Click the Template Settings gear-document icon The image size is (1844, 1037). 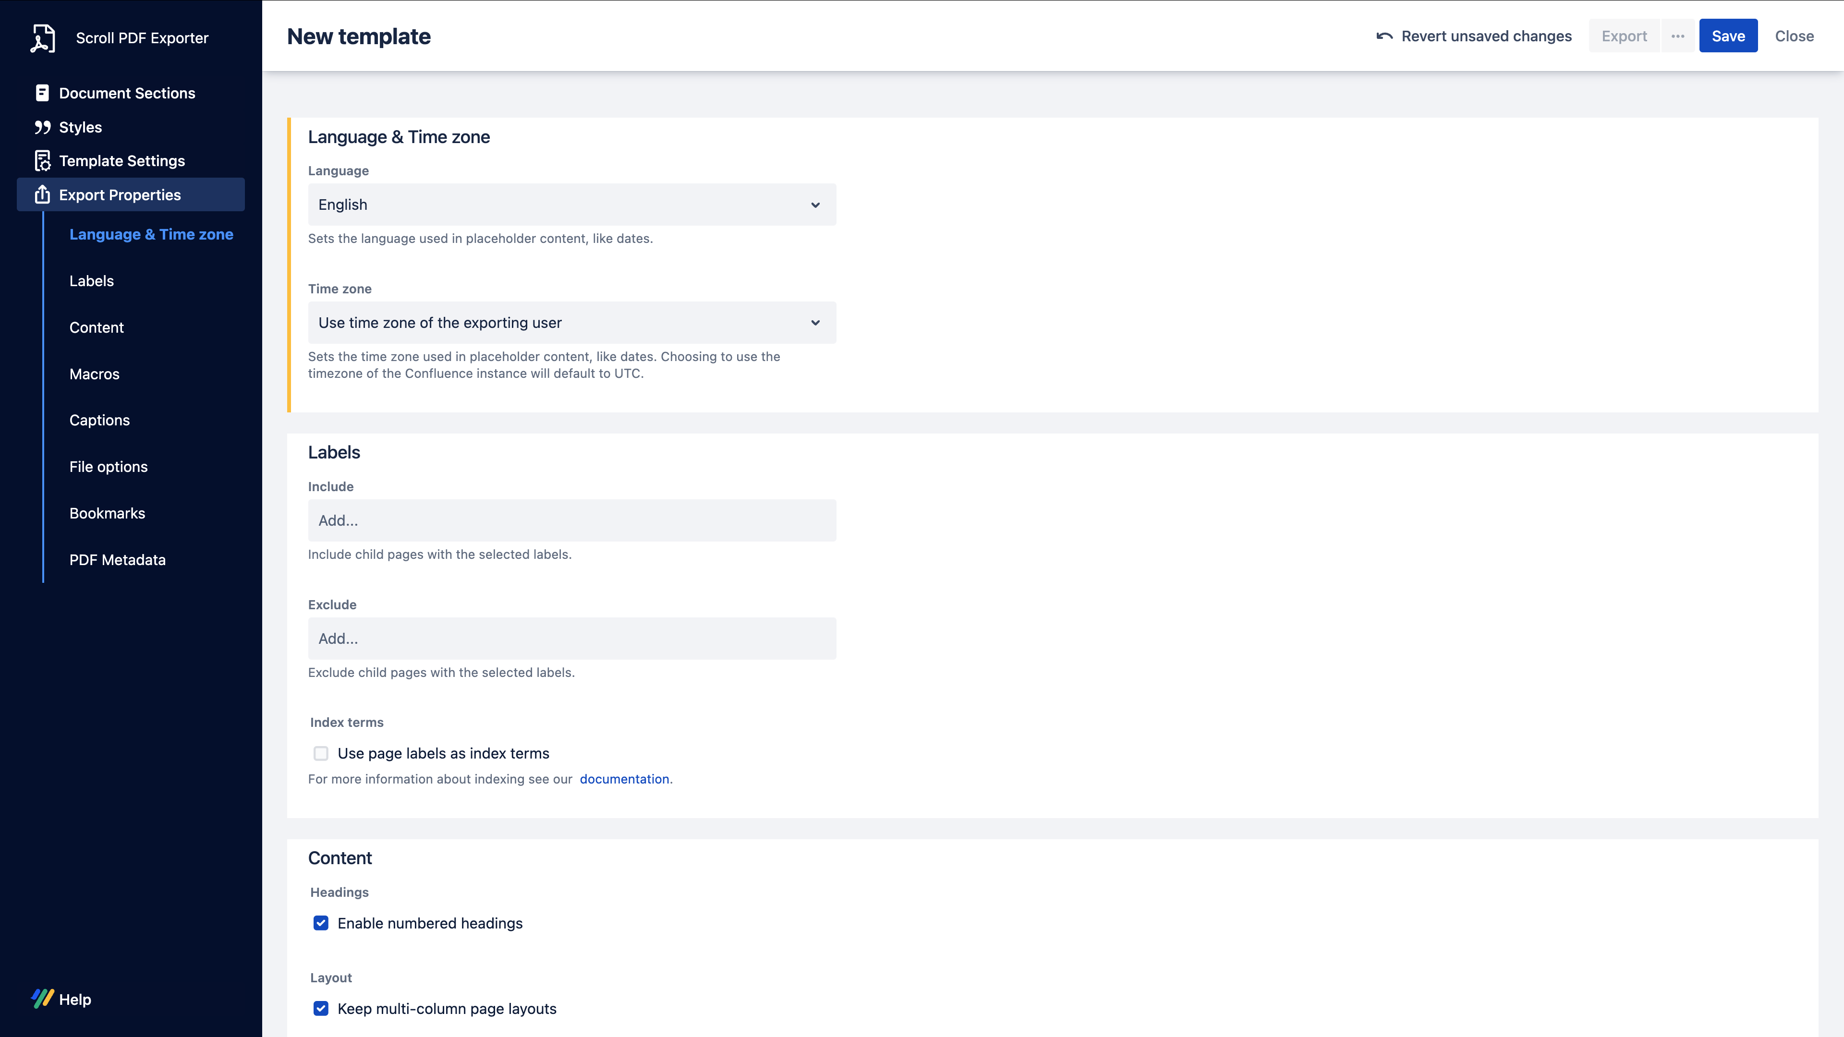[x=42, y=161]
